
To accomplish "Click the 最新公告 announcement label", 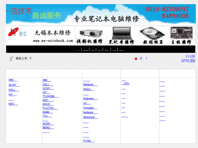I will click(x=21, y=58).
